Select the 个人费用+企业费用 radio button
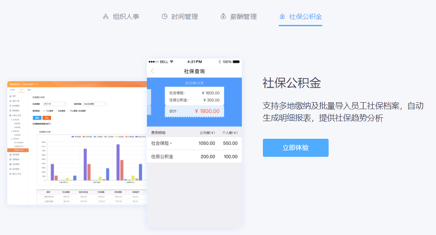Viewport: 436px width, 235px height. 68,111
